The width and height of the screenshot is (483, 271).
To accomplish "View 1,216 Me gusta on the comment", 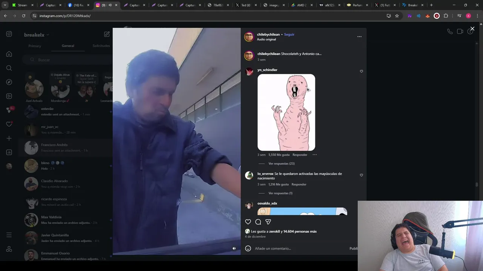I will pyautogui.click(x=278, y=184).
